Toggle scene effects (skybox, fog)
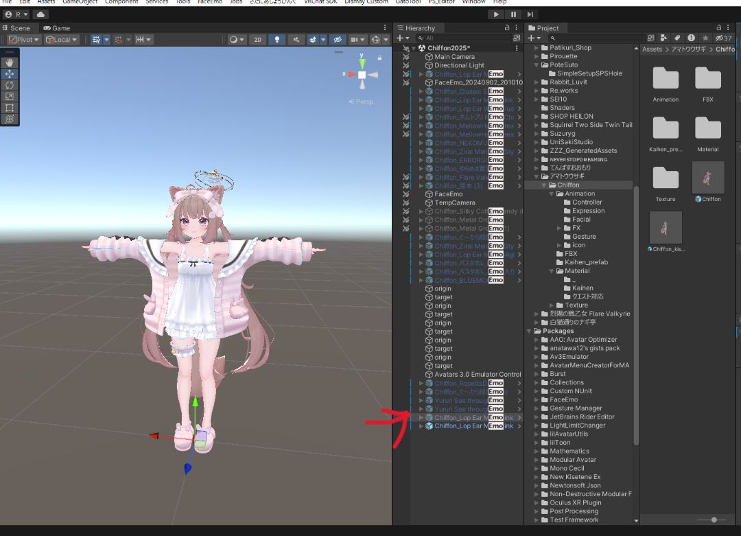This screenshot has height=536, width=741. (x=313, y=40)
